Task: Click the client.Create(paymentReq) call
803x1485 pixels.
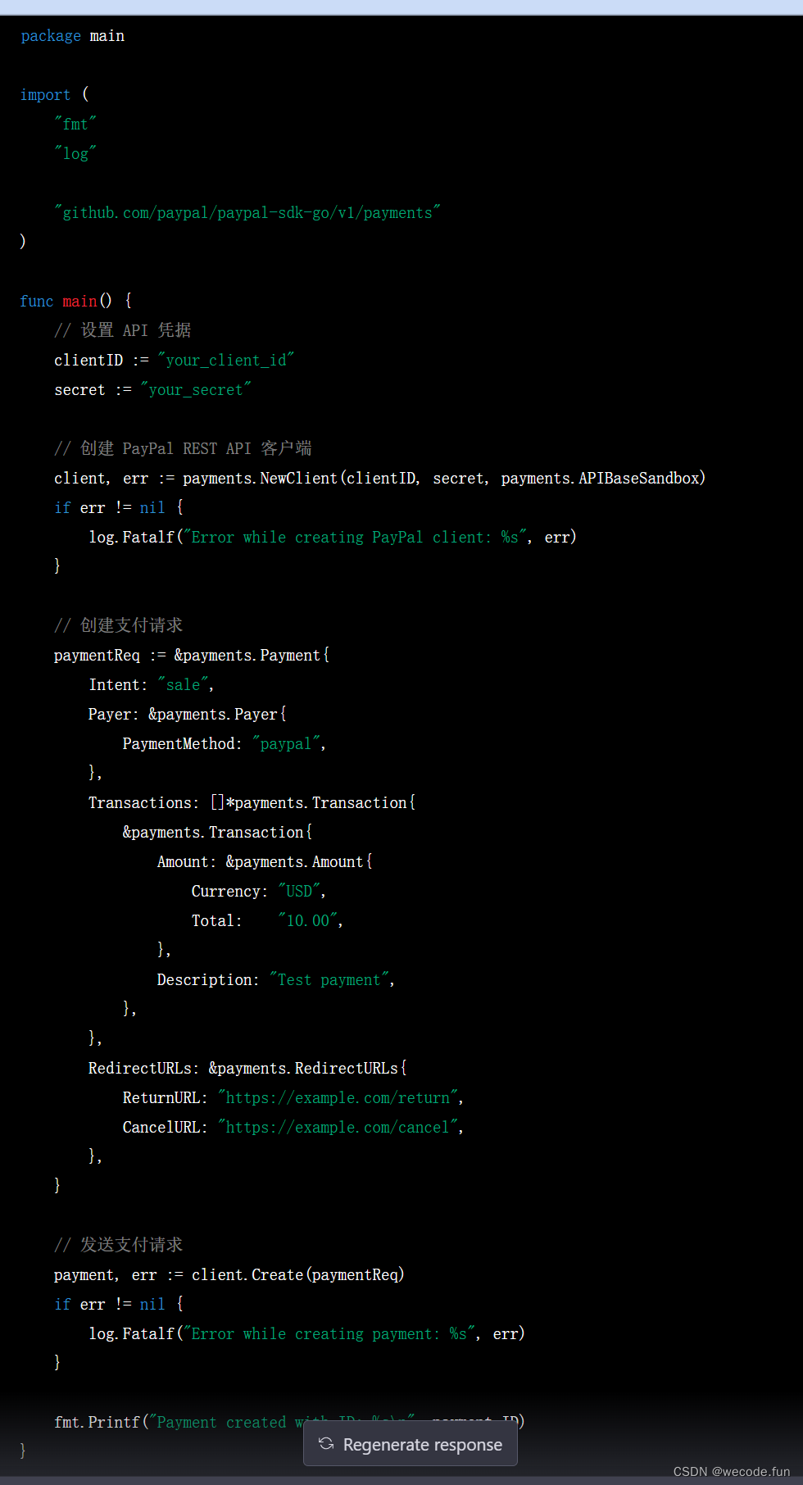Action: [x=297, y=1275]
